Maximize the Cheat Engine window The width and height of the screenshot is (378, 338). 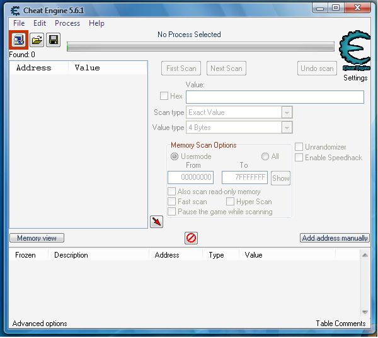tap(336, 8)
